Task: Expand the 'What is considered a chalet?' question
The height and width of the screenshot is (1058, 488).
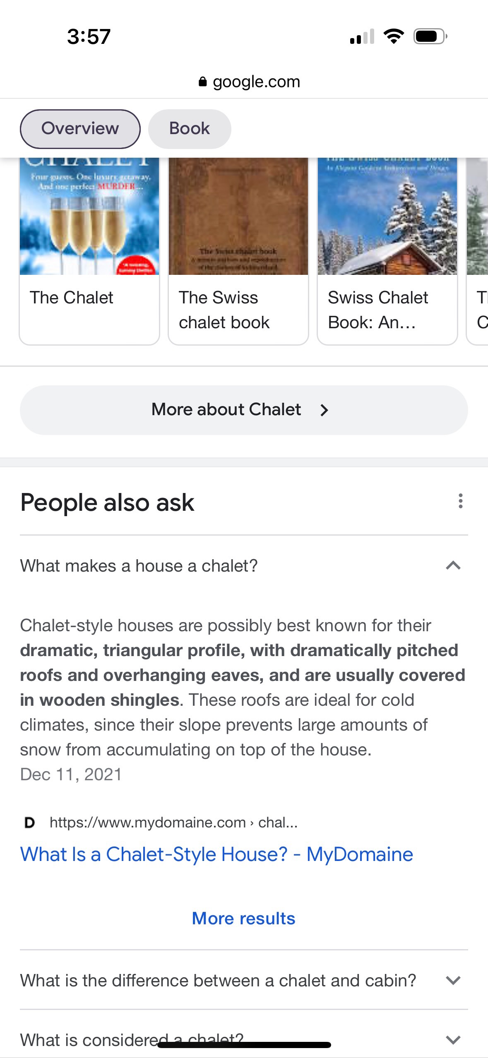Action: pyautogui.click(x=453, y=1039)
